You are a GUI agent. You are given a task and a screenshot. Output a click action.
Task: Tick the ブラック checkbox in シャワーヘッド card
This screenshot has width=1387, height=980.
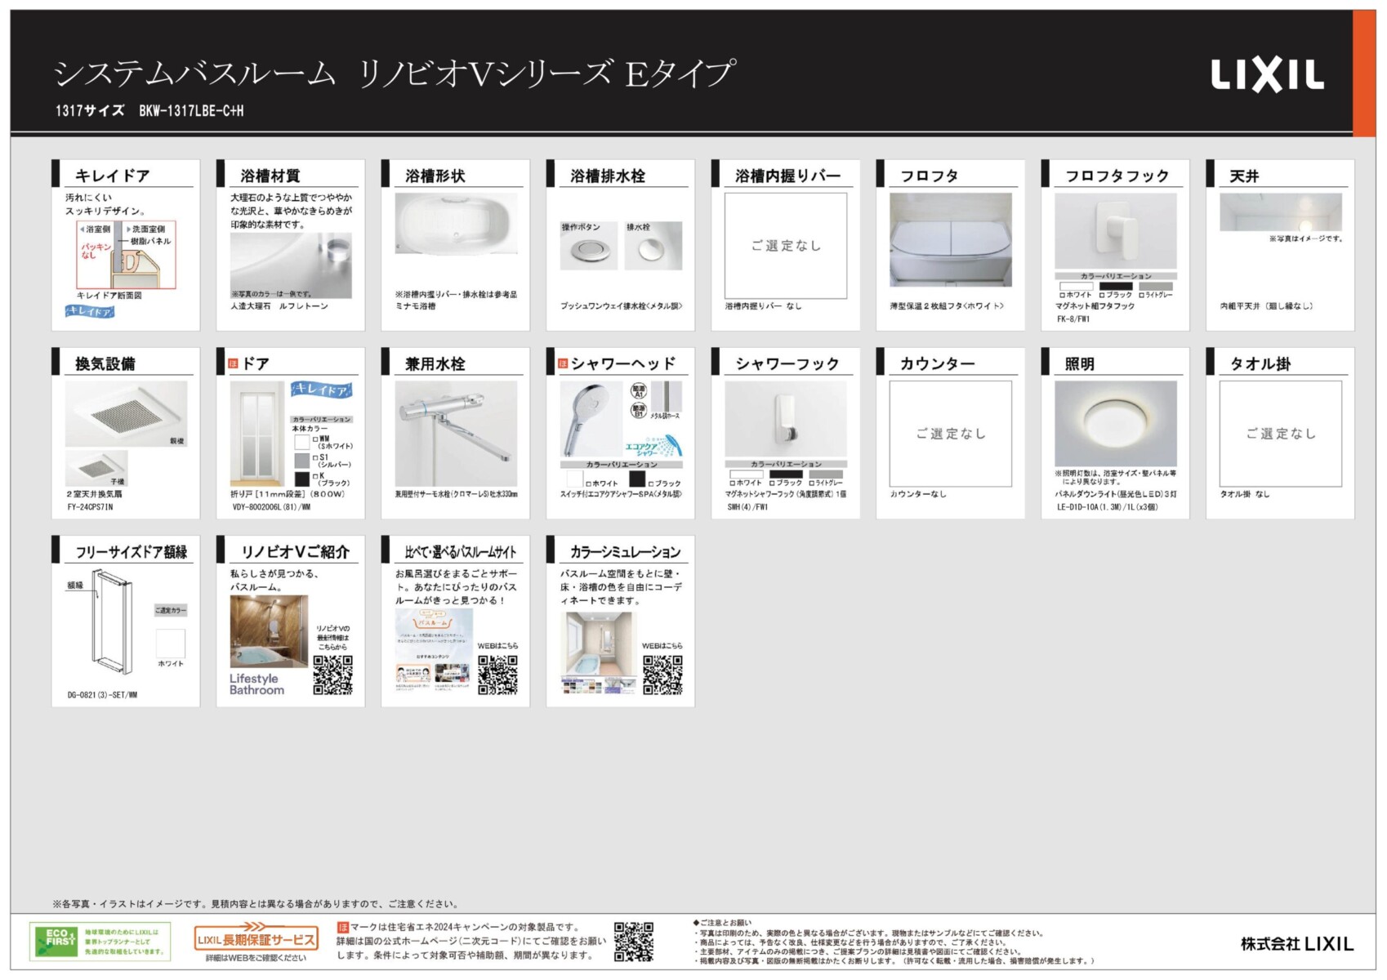pyautogui.click(x=651, y=483)
